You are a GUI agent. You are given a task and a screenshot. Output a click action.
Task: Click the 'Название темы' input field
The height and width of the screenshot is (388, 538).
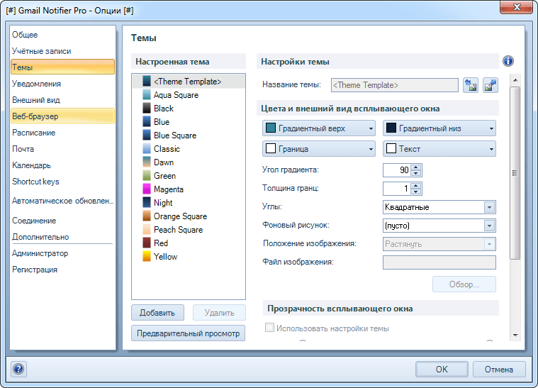click(x=395, y=85)
